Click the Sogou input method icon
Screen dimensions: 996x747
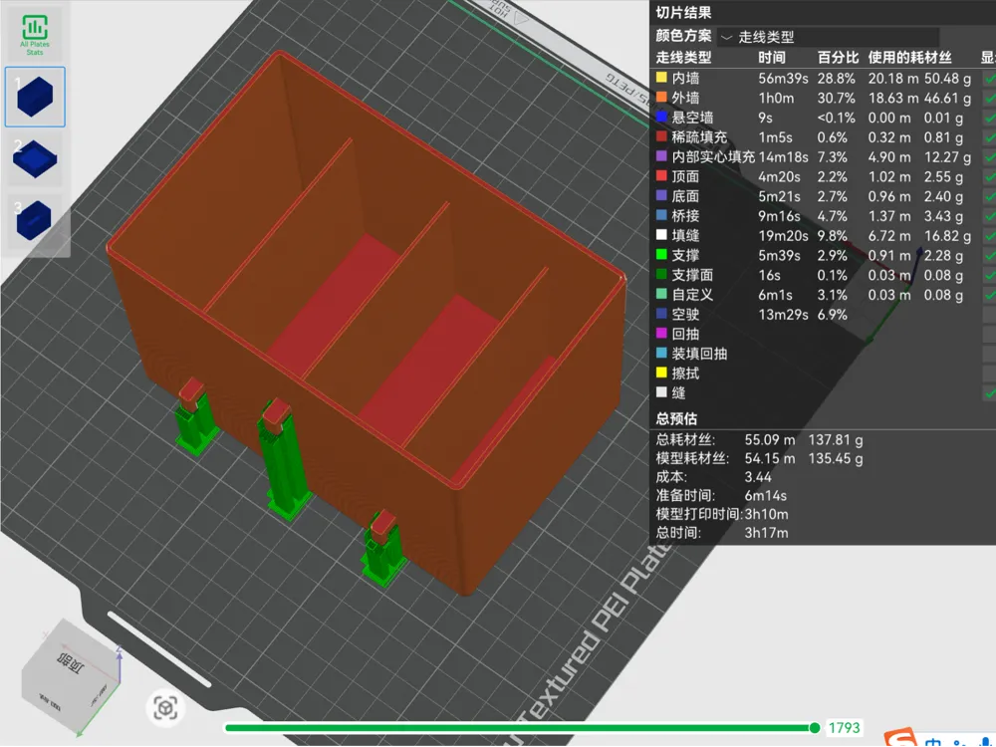pos(900,738)
